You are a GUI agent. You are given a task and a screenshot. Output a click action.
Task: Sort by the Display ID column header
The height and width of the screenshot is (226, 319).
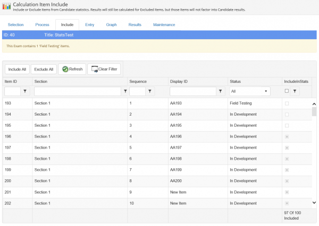pyautogui.click(x=179, y=81)
